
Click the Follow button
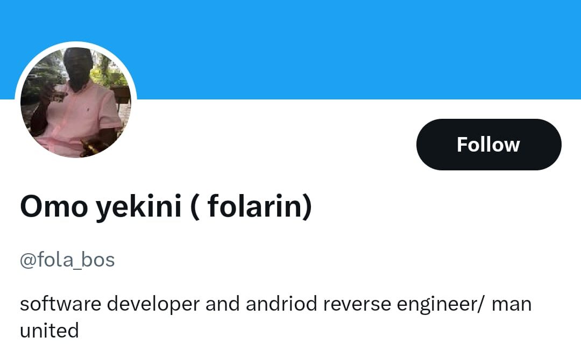coord(488,145)
